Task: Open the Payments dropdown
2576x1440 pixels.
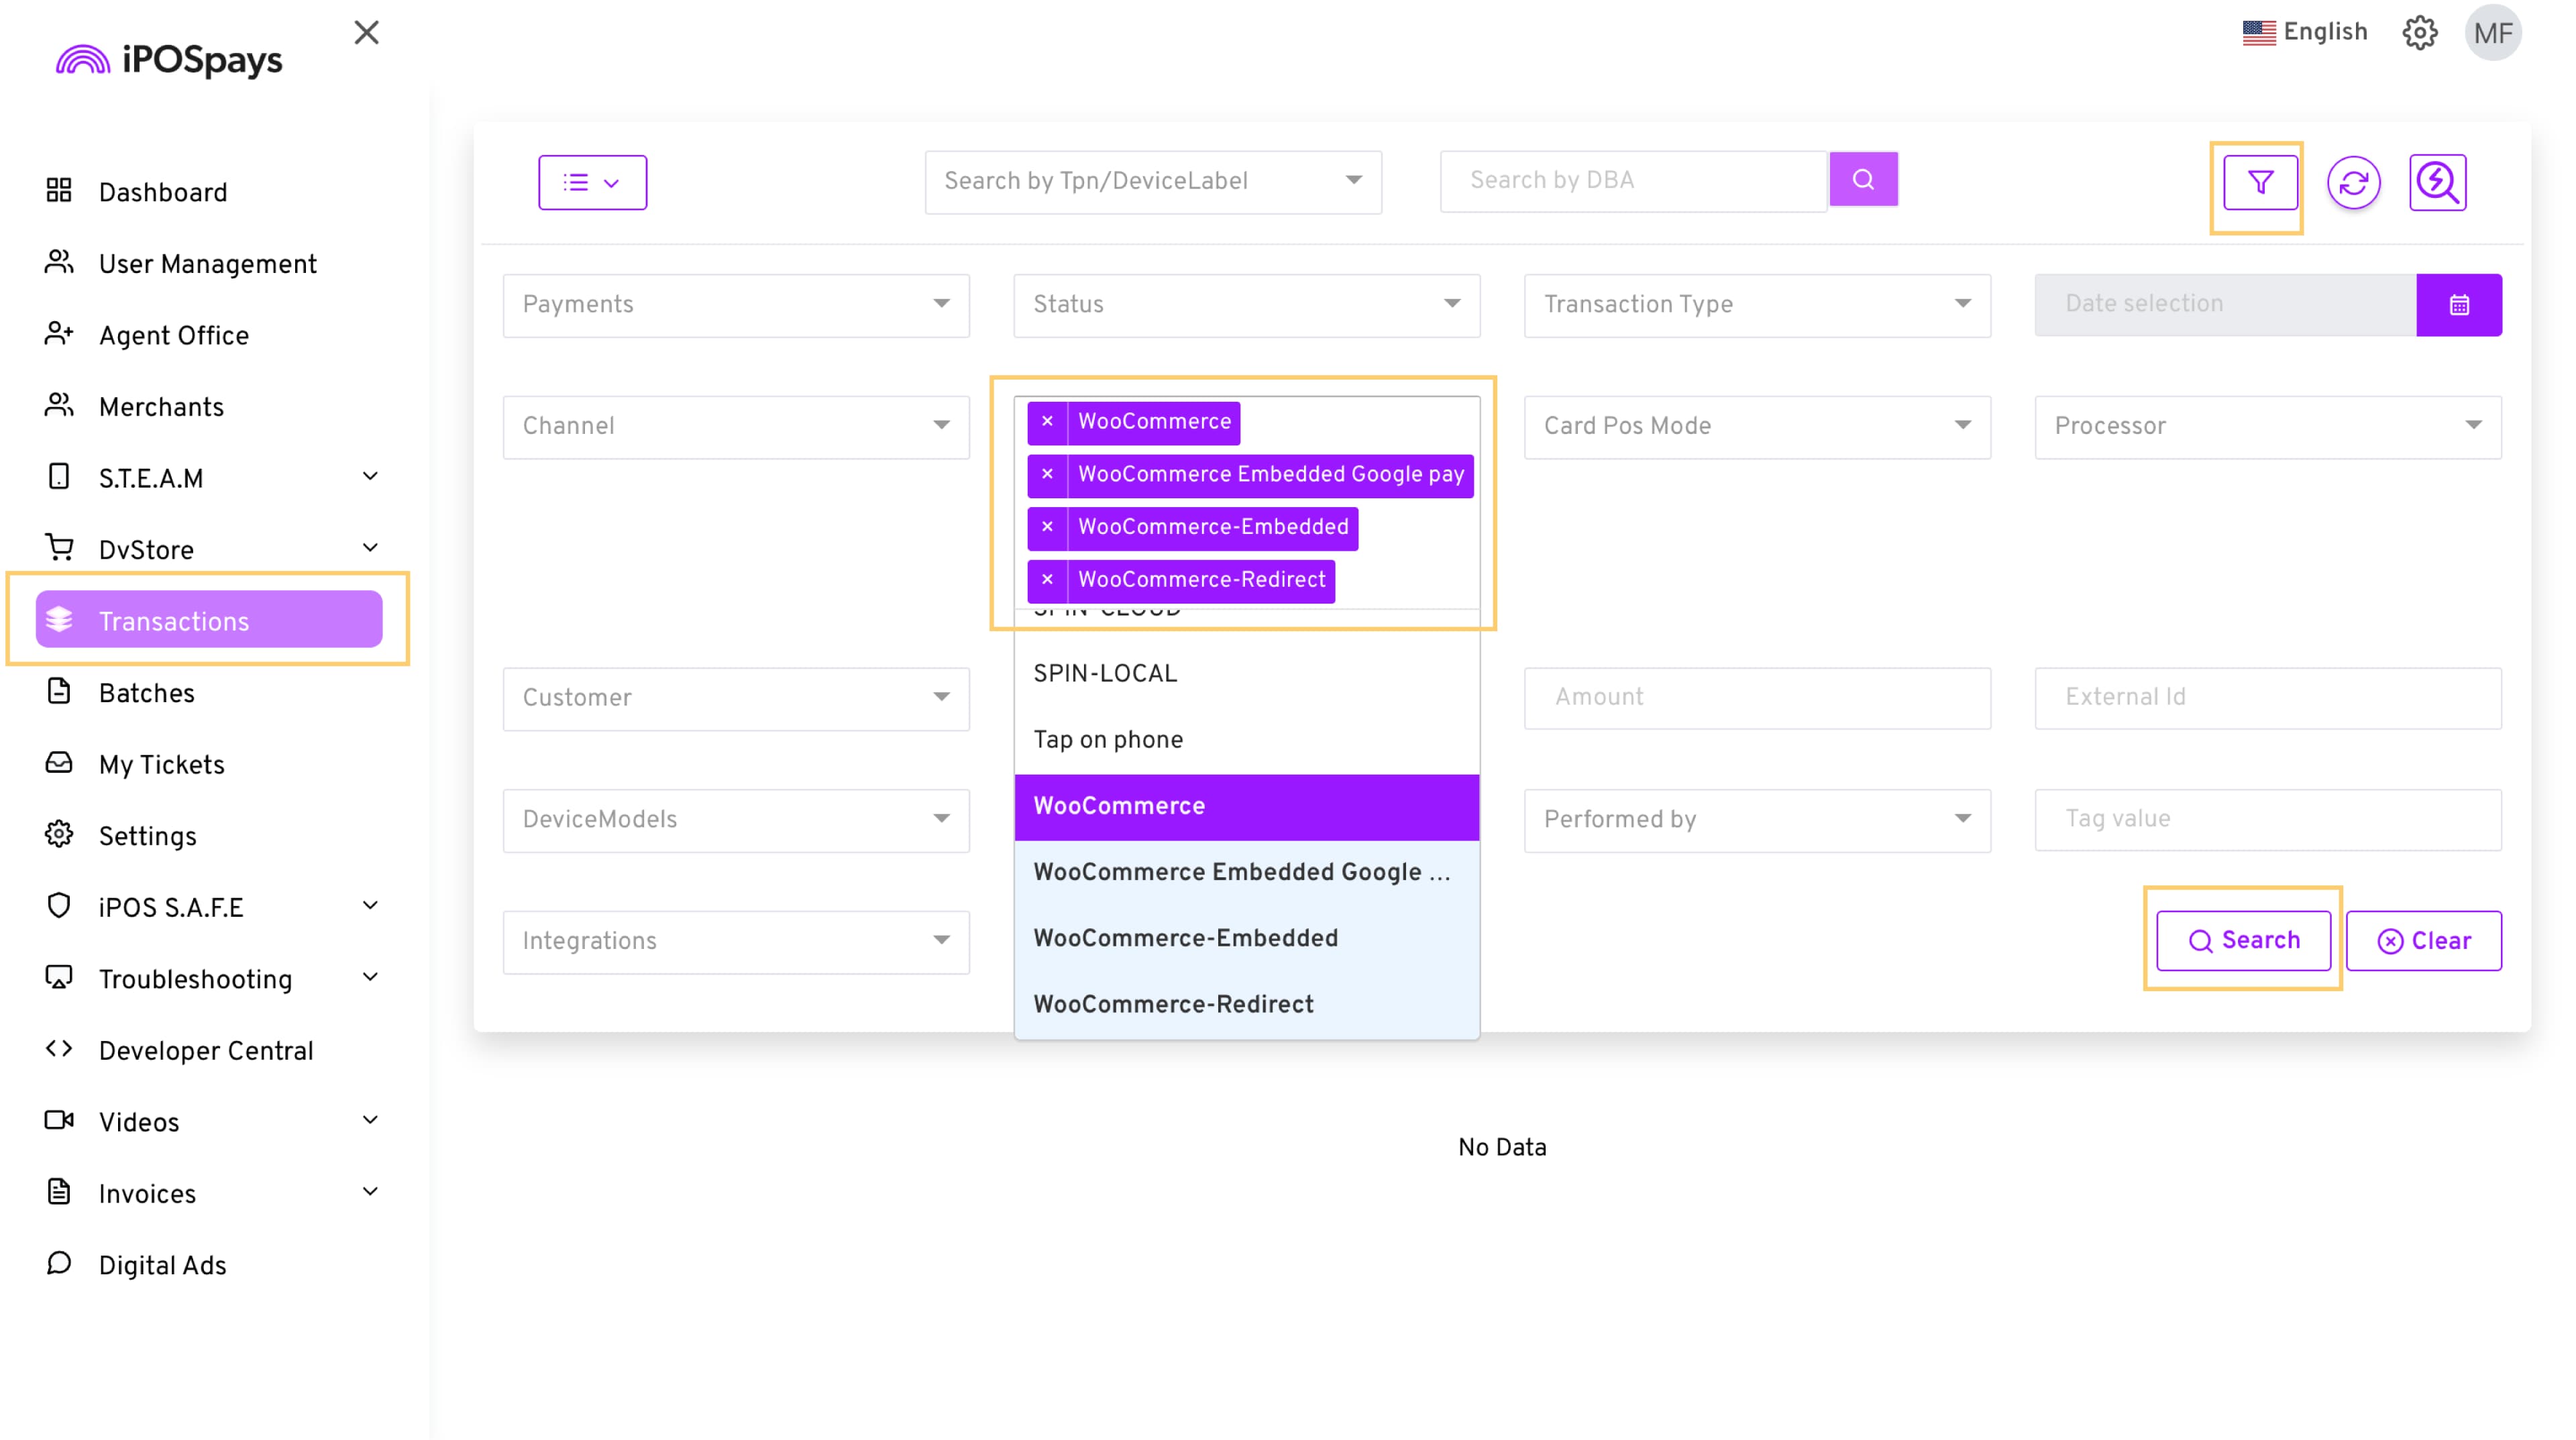Action: (736, 305)
